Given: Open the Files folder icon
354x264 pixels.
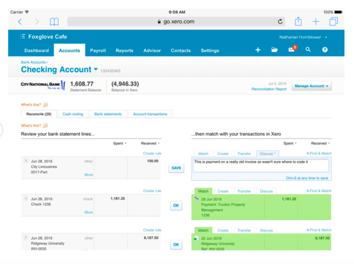Looking at the screenshot, I should pyautogui.click(x=274, y=50).
